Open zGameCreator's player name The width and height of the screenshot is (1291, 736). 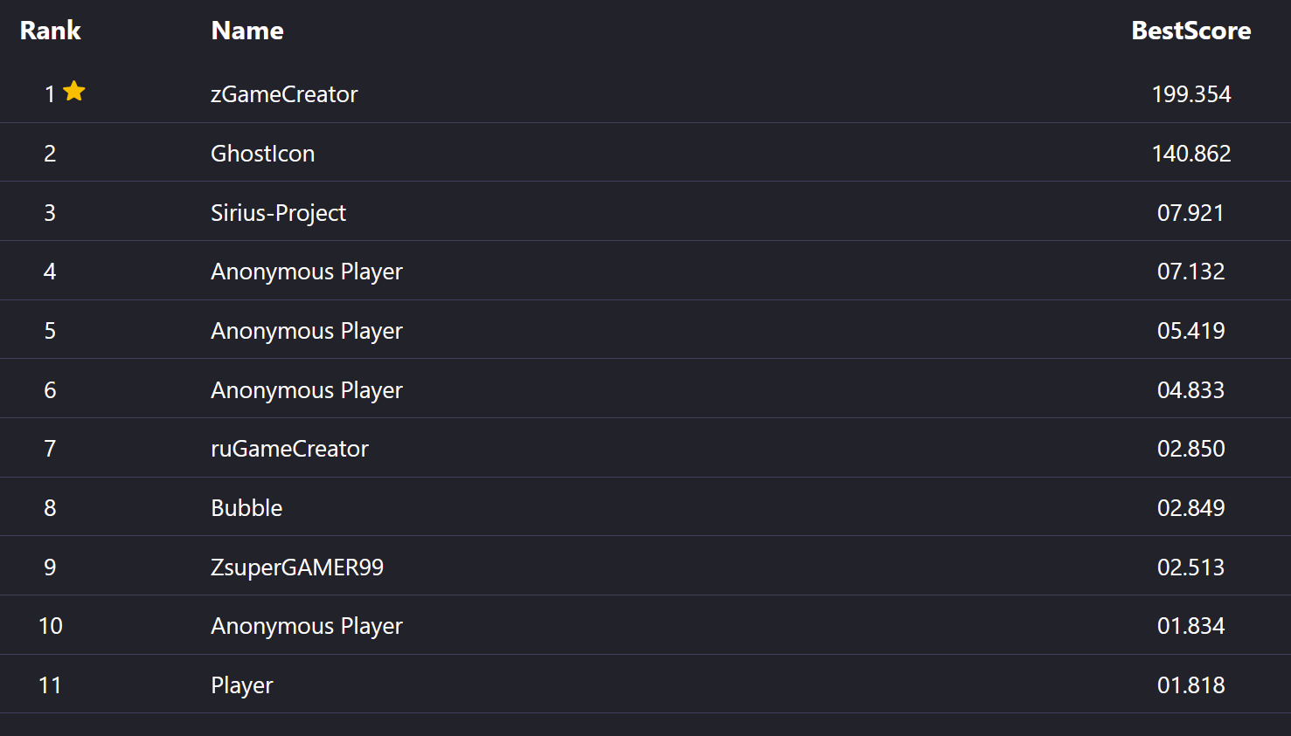point(284,94)
